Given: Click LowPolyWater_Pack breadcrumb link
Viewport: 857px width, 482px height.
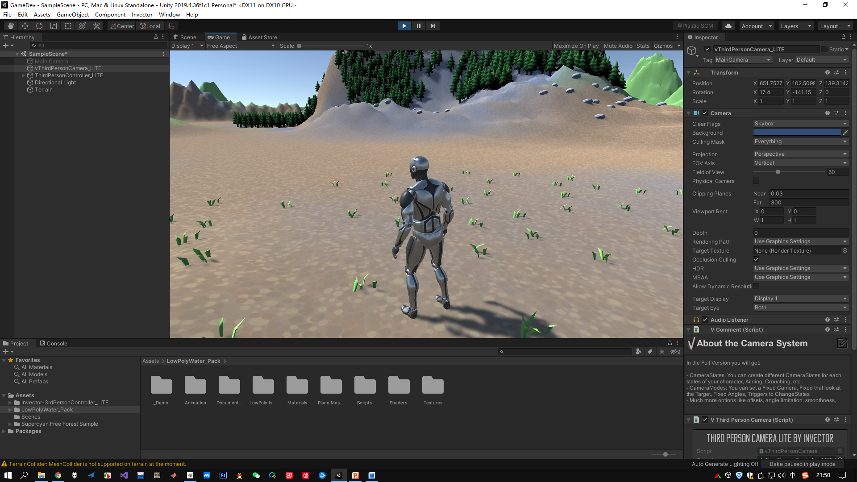Looking at the screenshot, I should click(194, 361).
